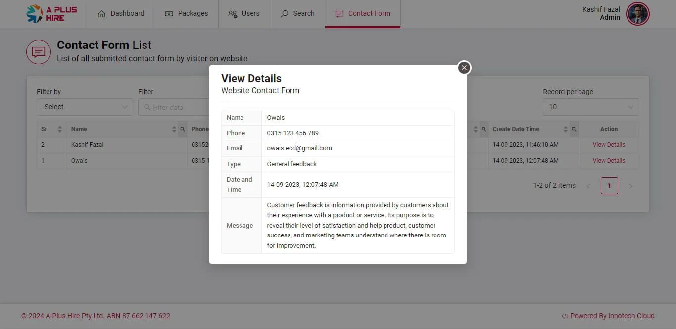This screenshot has height=329, width=676.
Task: Click the Contact Form List heading icon
Action: 39,52
